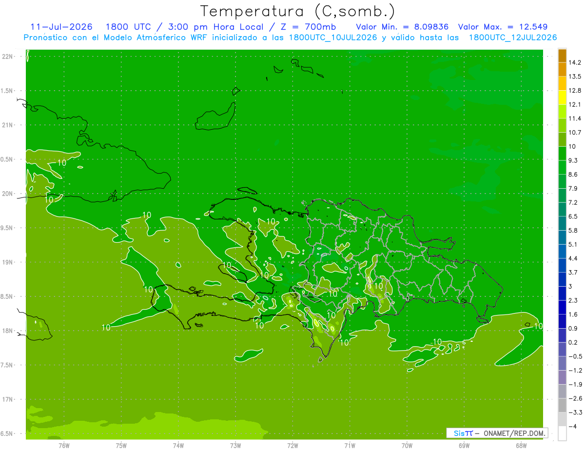
Task: Click the 'Valor Min. = 8.09836' readout
Action: point(402,27)
